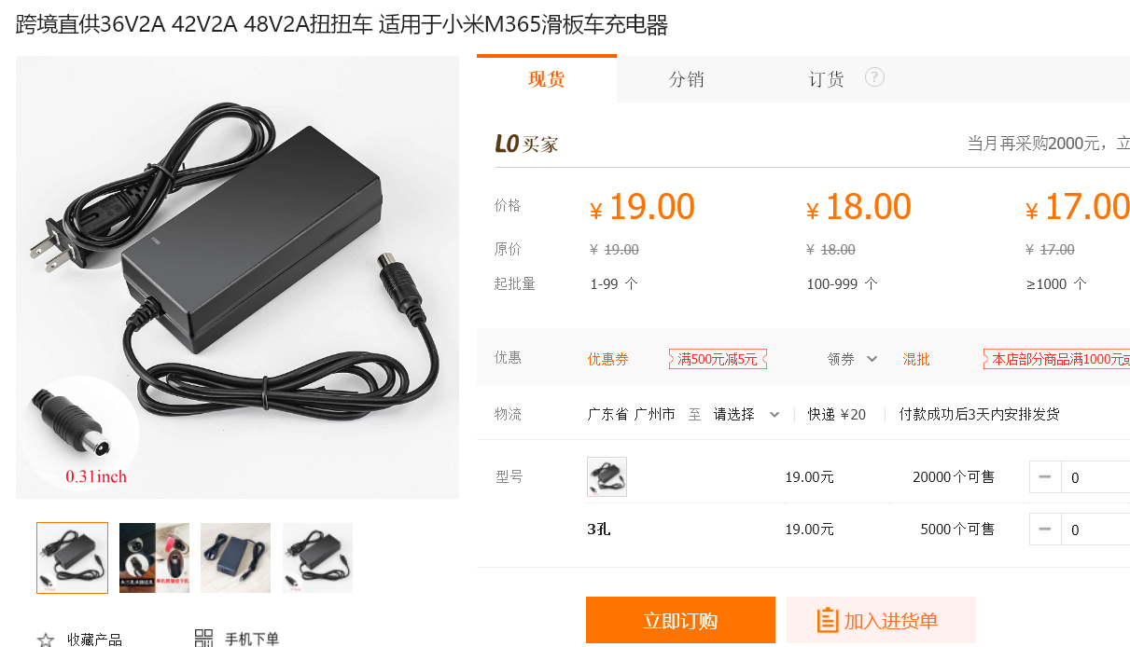Click the quantity input in the 3孔 row
Viewport: 1130px width, 647px height.
1095,530
